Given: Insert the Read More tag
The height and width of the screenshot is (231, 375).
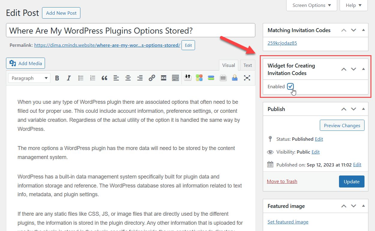Looking at the screenshot, I should pos(163,78).
